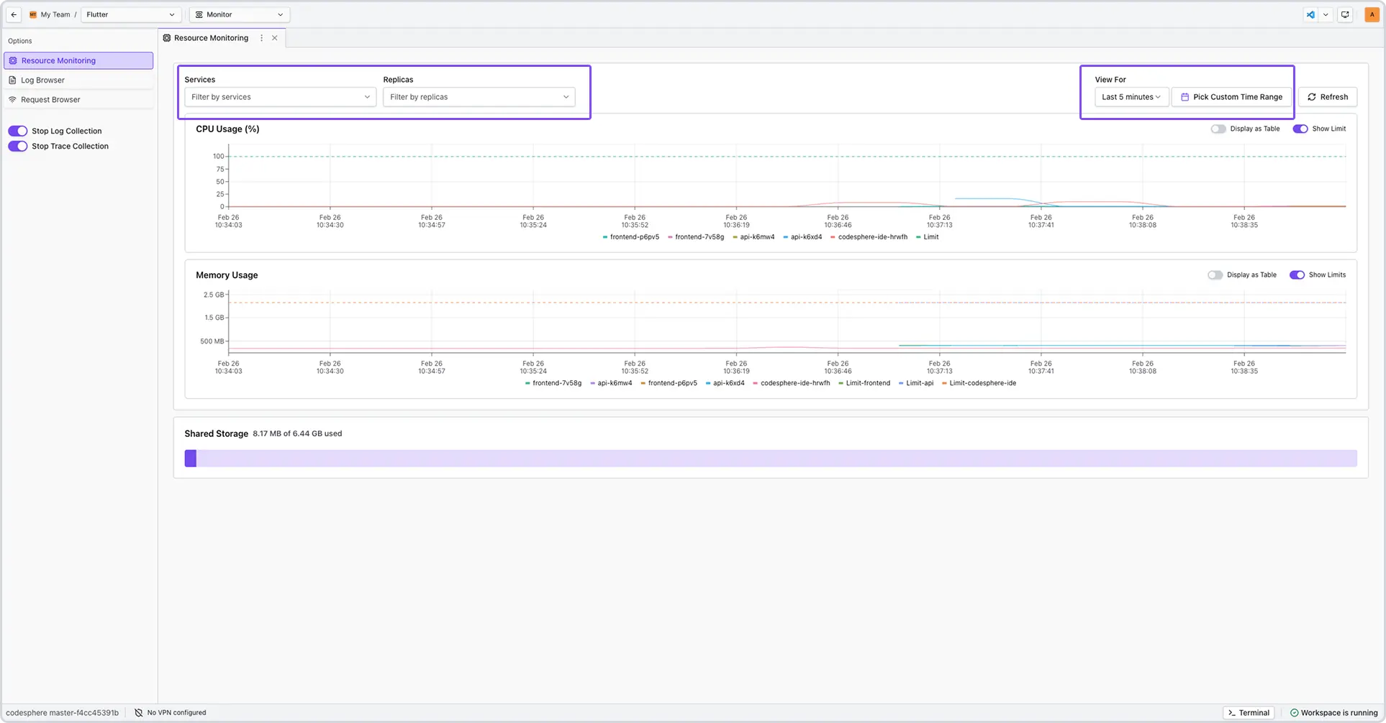Disable Show Limits for Memory Usage
This screenshot has width=1386, height=723.
[x=1297, y=275]
